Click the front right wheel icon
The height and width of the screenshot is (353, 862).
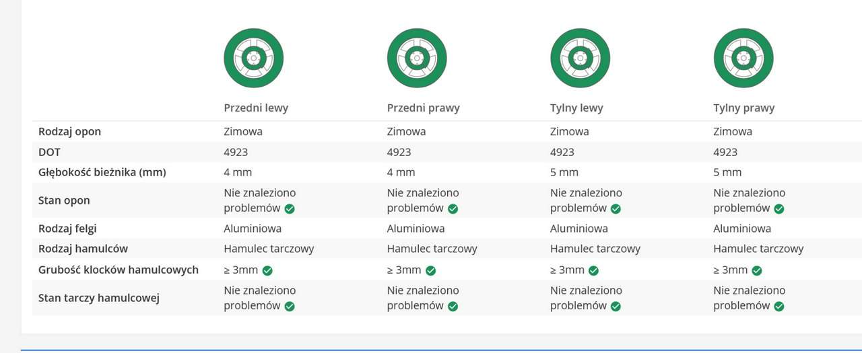[417, 58]
